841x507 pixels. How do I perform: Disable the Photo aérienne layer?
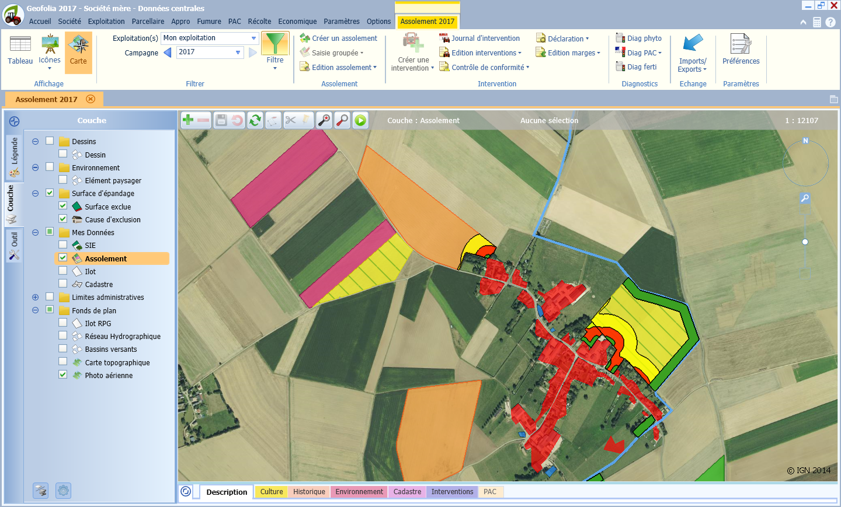[x=62, y=375]
